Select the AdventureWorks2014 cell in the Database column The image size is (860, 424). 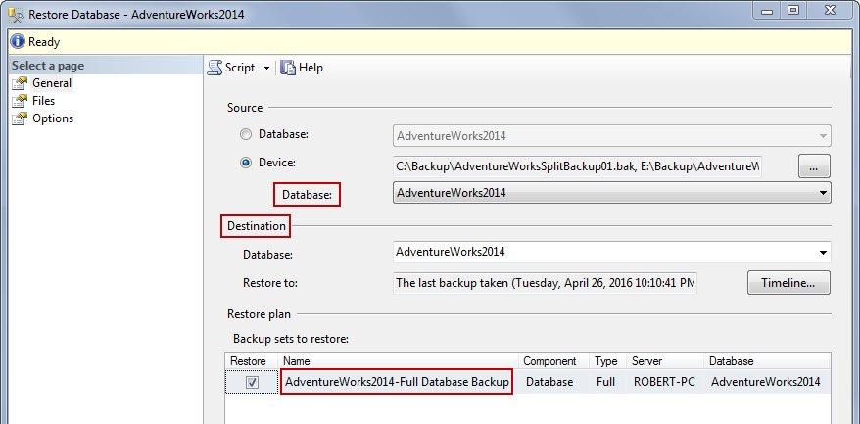pyautogui.click(x=766, y=382)
